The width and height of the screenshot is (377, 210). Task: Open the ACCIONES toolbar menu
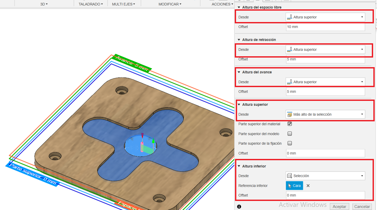click(222, 4)
